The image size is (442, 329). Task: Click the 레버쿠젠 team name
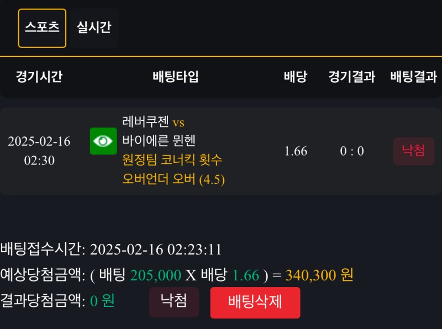pos(146,122)
